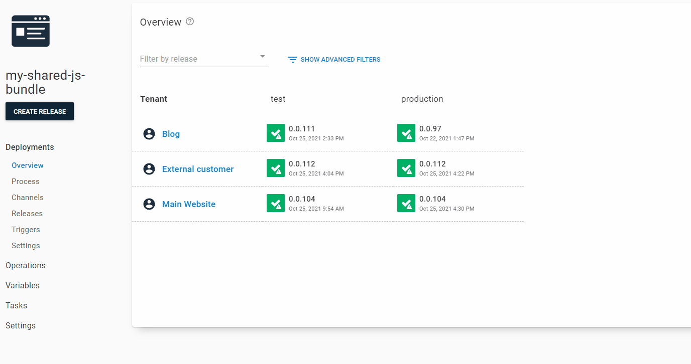Open Main Website production status icon
Viewport: 691px width, 364px height.
pyautogui.click(x=406, y=203)
